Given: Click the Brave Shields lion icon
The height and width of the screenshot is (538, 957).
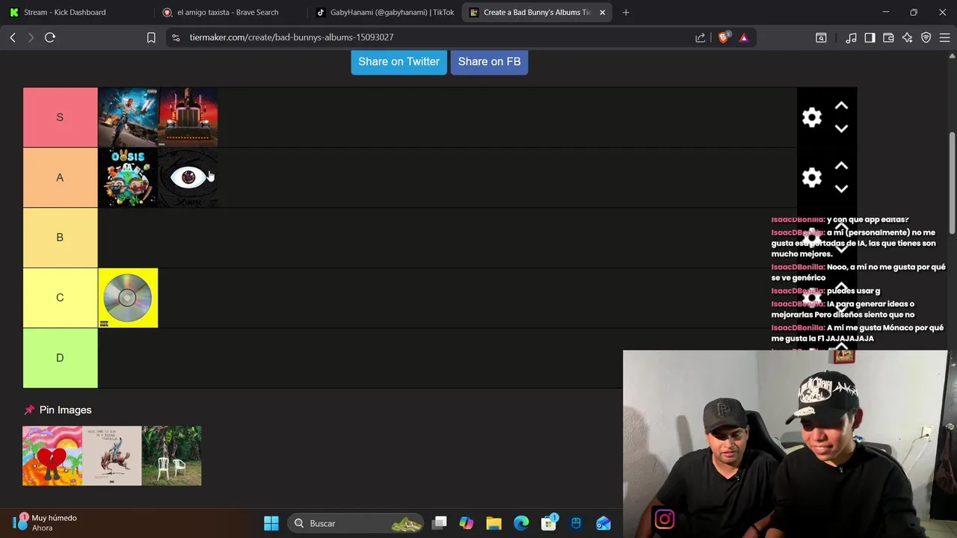Looking at the screenshot, I should click(723, 37).
